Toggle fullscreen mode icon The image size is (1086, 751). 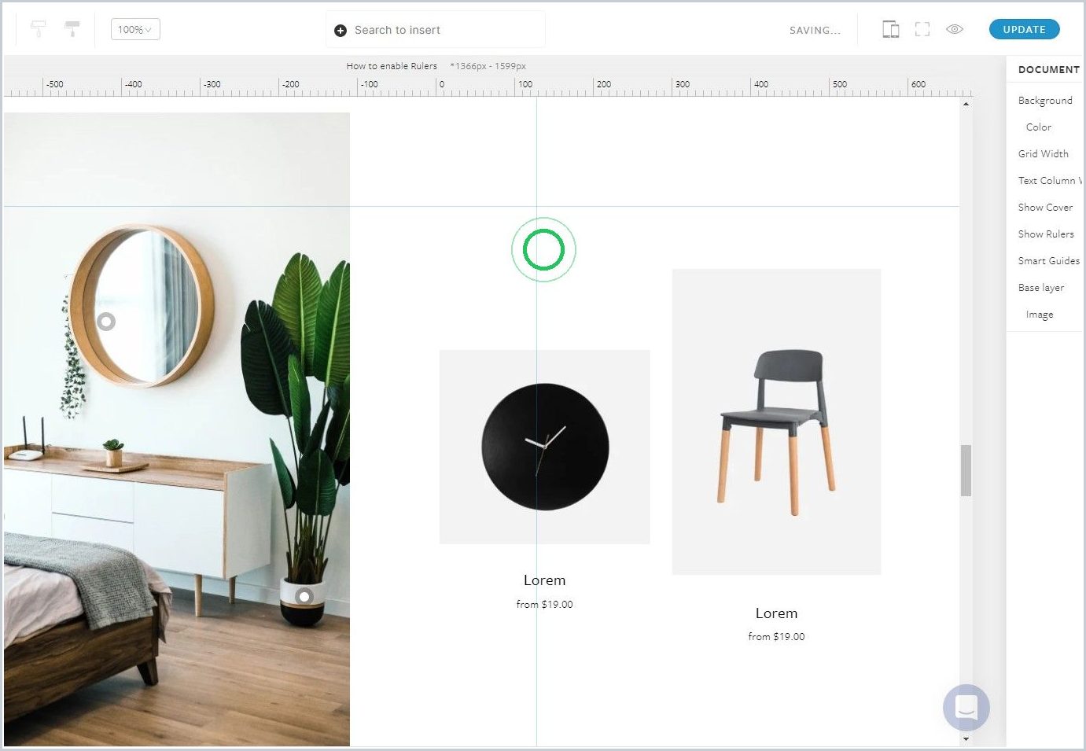pyautogui.click(x=922, y=29)
